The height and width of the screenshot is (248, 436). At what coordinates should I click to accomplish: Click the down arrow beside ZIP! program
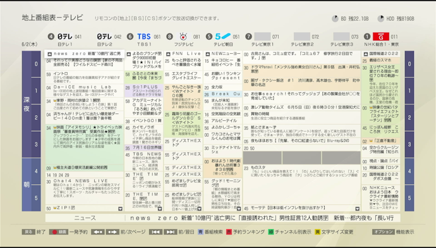tap(120, 209)
